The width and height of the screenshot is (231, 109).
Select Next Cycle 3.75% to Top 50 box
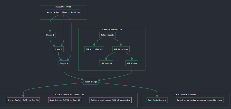[x=65, y=100]
